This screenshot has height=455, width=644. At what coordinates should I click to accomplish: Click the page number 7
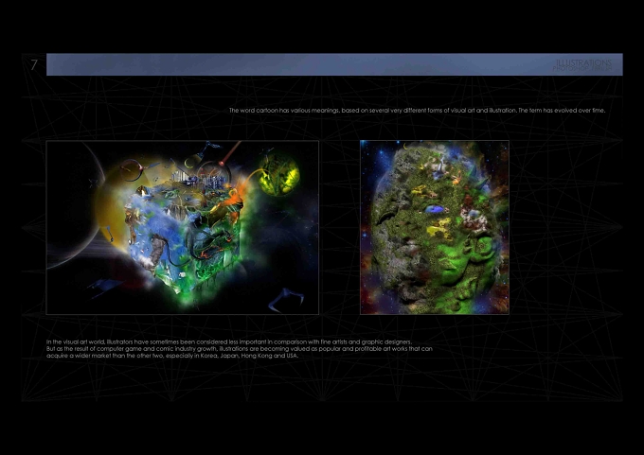(34, 65)
